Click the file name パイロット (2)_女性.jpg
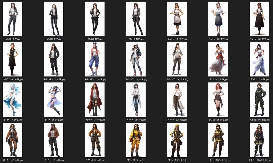273x163 pixels. tap(13, 160)
